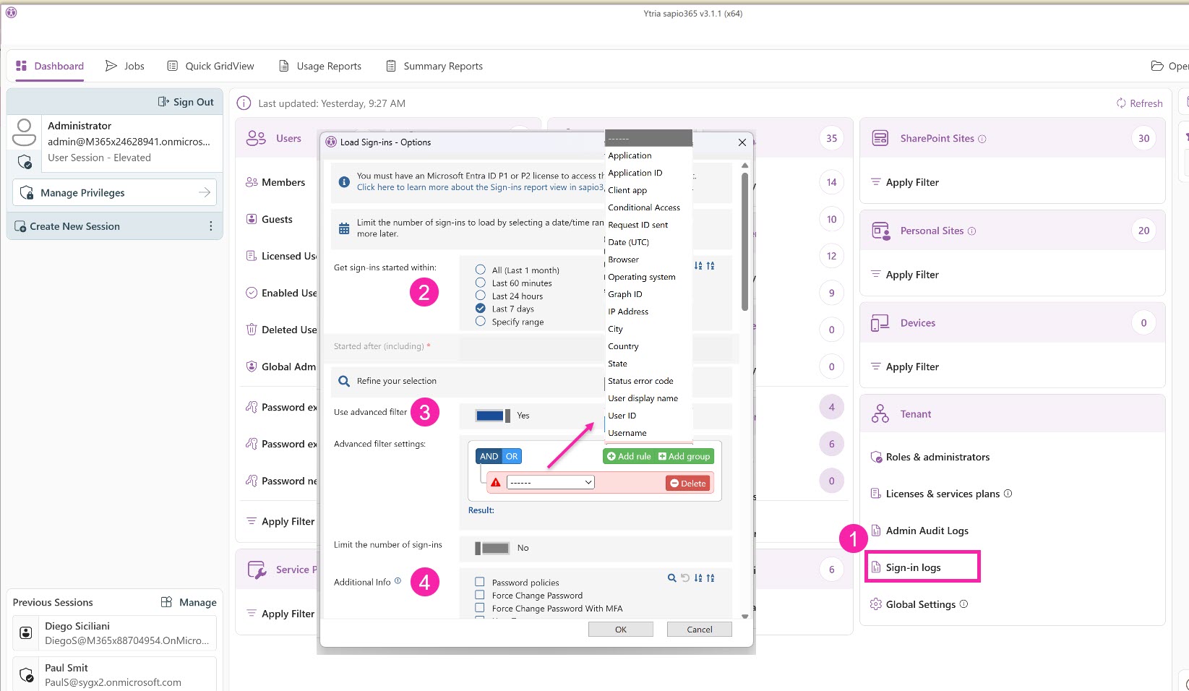Switch to the Usage Reports tab
This screenshot has height=691, width=1189.
[x=319, y=66]
